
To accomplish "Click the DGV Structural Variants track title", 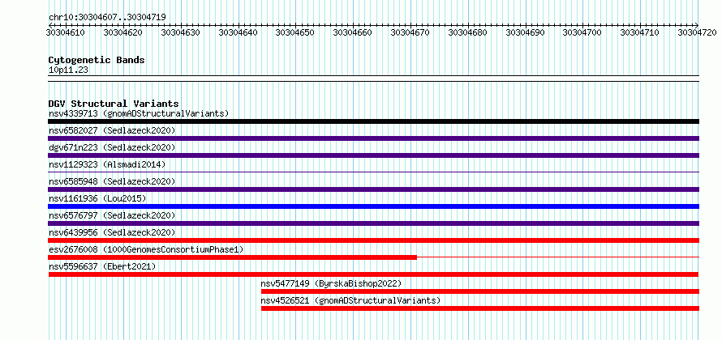I will click(x=114, y=104).
